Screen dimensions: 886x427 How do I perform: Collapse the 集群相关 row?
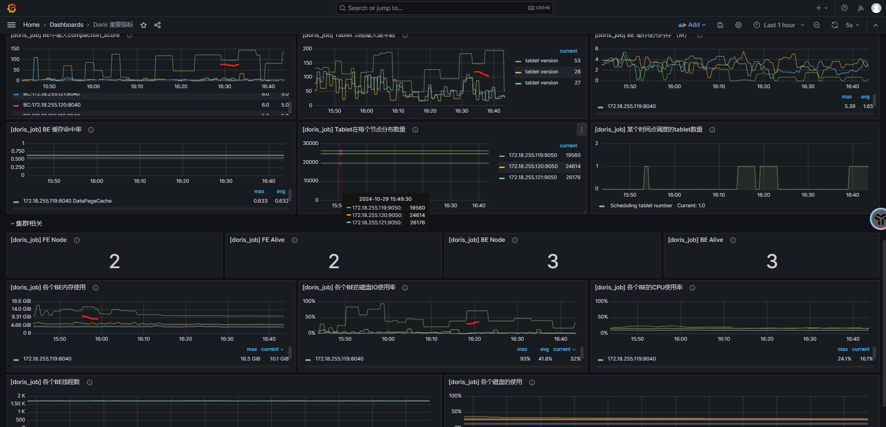(26, 223)
